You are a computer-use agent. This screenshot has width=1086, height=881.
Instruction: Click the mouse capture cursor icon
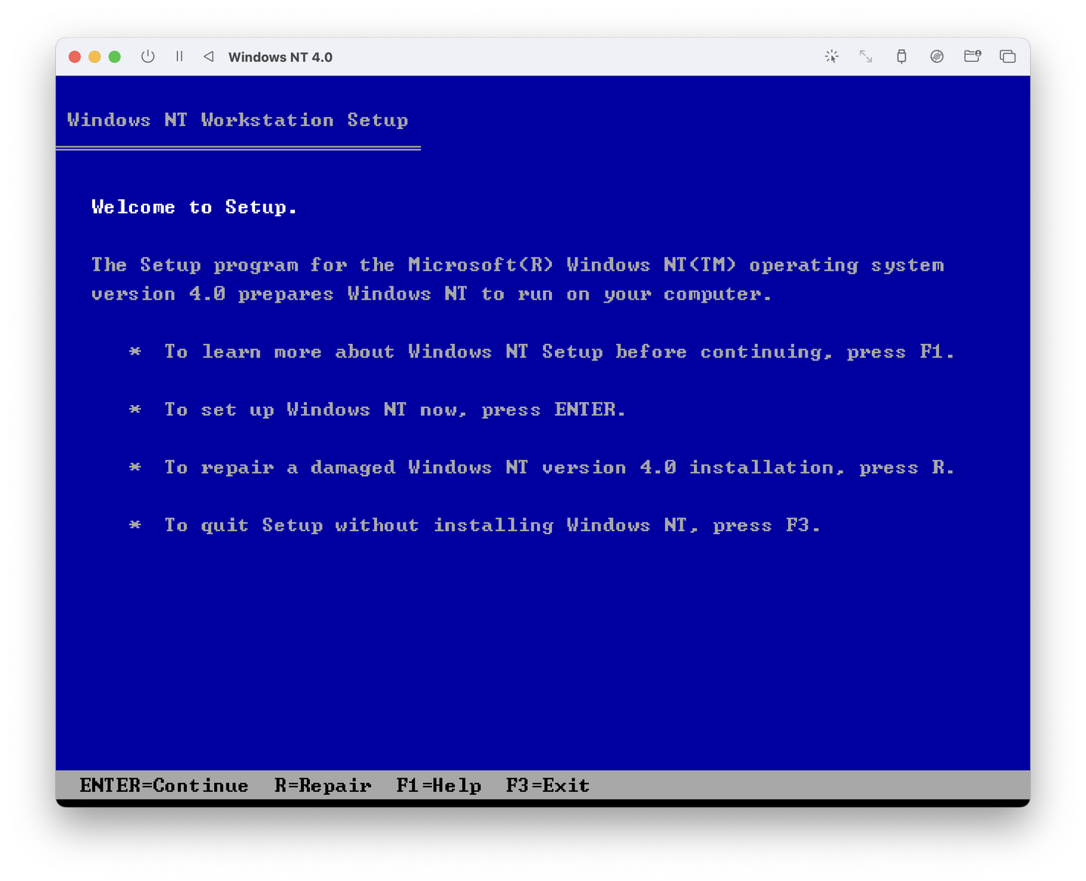[x=831, y=57]
